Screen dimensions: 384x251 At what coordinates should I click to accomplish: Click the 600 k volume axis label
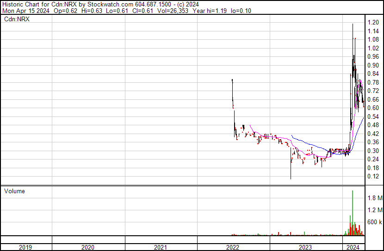tap(374, 222)
